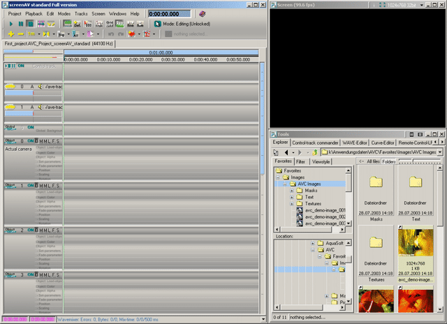The width and height of the screenshot is (447, 324).
Task: Toggle the 'A' flag on wave-track 0
Action: click(x=32, y=87)
